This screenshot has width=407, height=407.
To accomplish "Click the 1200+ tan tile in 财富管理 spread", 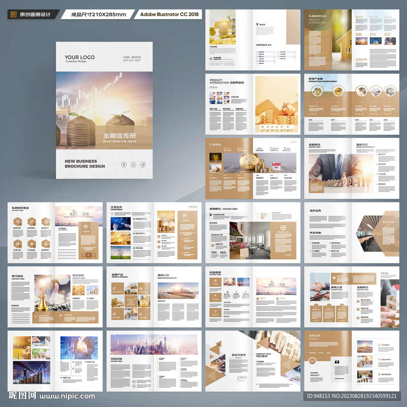I will click(x=215, y=313).
